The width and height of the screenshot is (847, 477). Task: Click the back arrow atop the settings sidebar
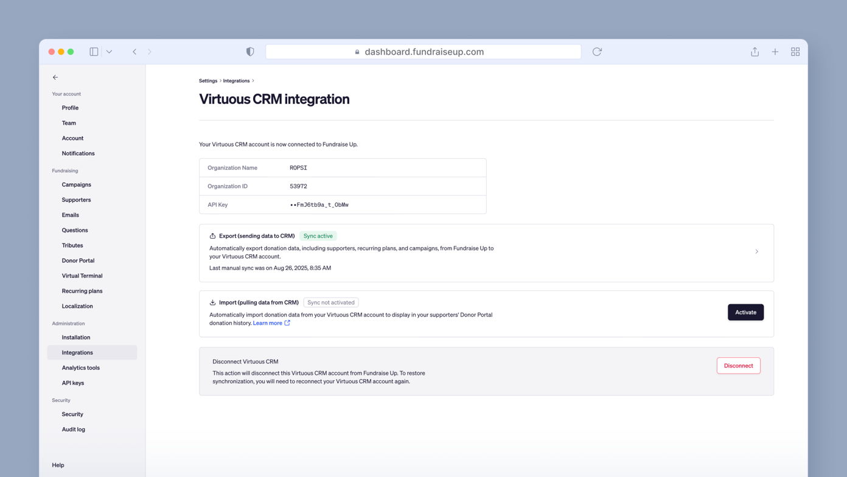55,77
